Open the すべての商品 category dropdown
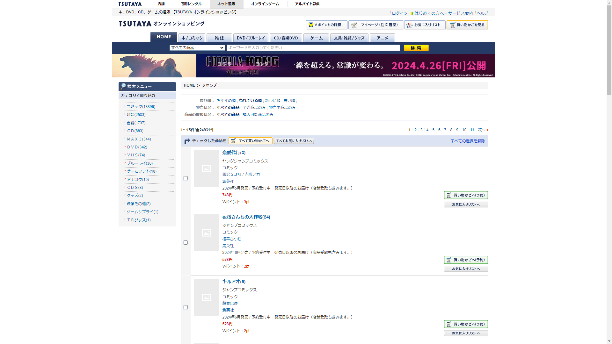The height and width of the screenshot is (344, 612). pyautogui.click(x=197, y=48)
